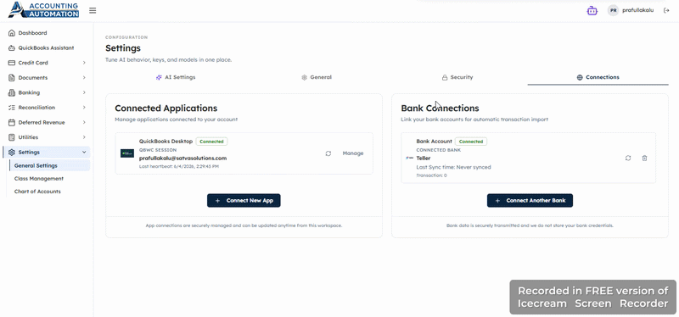The height and width of the screenshot is (317, 679).
Task: Expand the Documents submenu chevron
Action: click(84, 78)
